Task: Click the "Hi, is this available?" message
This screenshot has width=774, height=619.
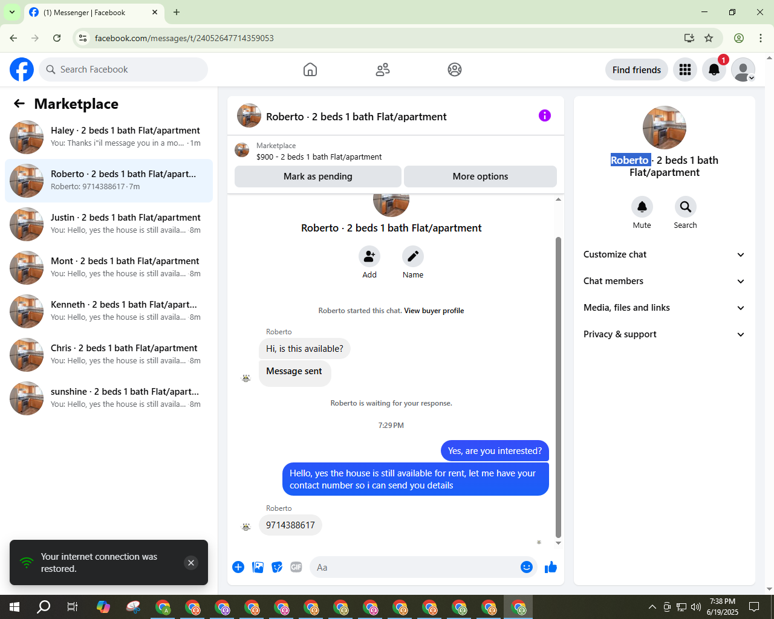Action: point(305,349)
